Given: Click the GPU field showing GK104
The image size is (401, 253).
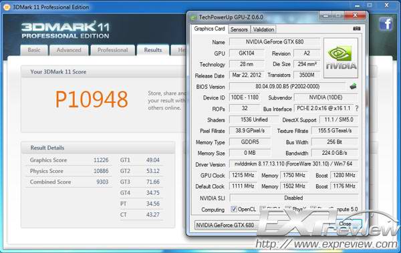Looking at the screenshot, I should [x=247, y=53].
